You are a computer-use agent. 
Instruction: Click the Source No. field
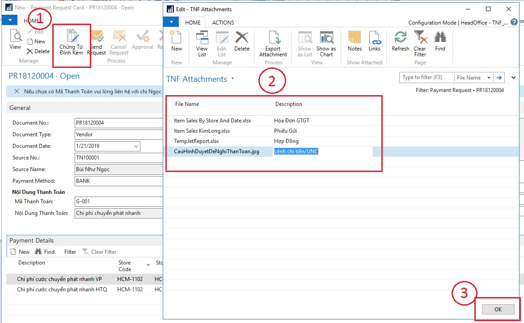pyautogui.click(x=118, y=158)
